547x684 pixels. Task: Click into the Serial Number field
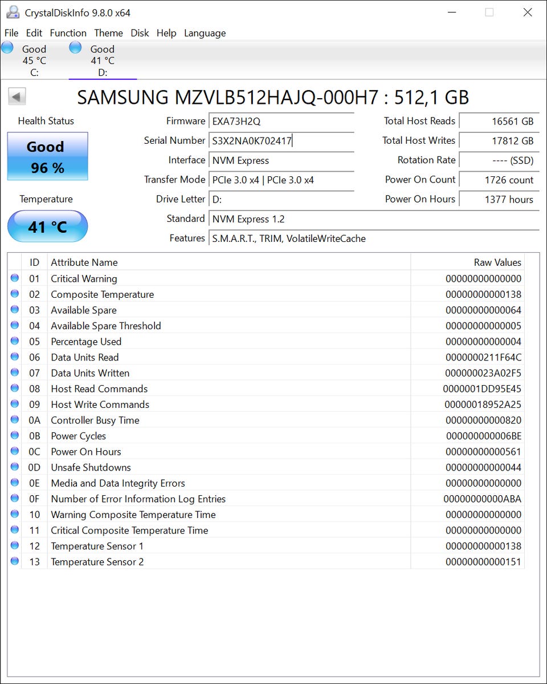pos(281,141)
